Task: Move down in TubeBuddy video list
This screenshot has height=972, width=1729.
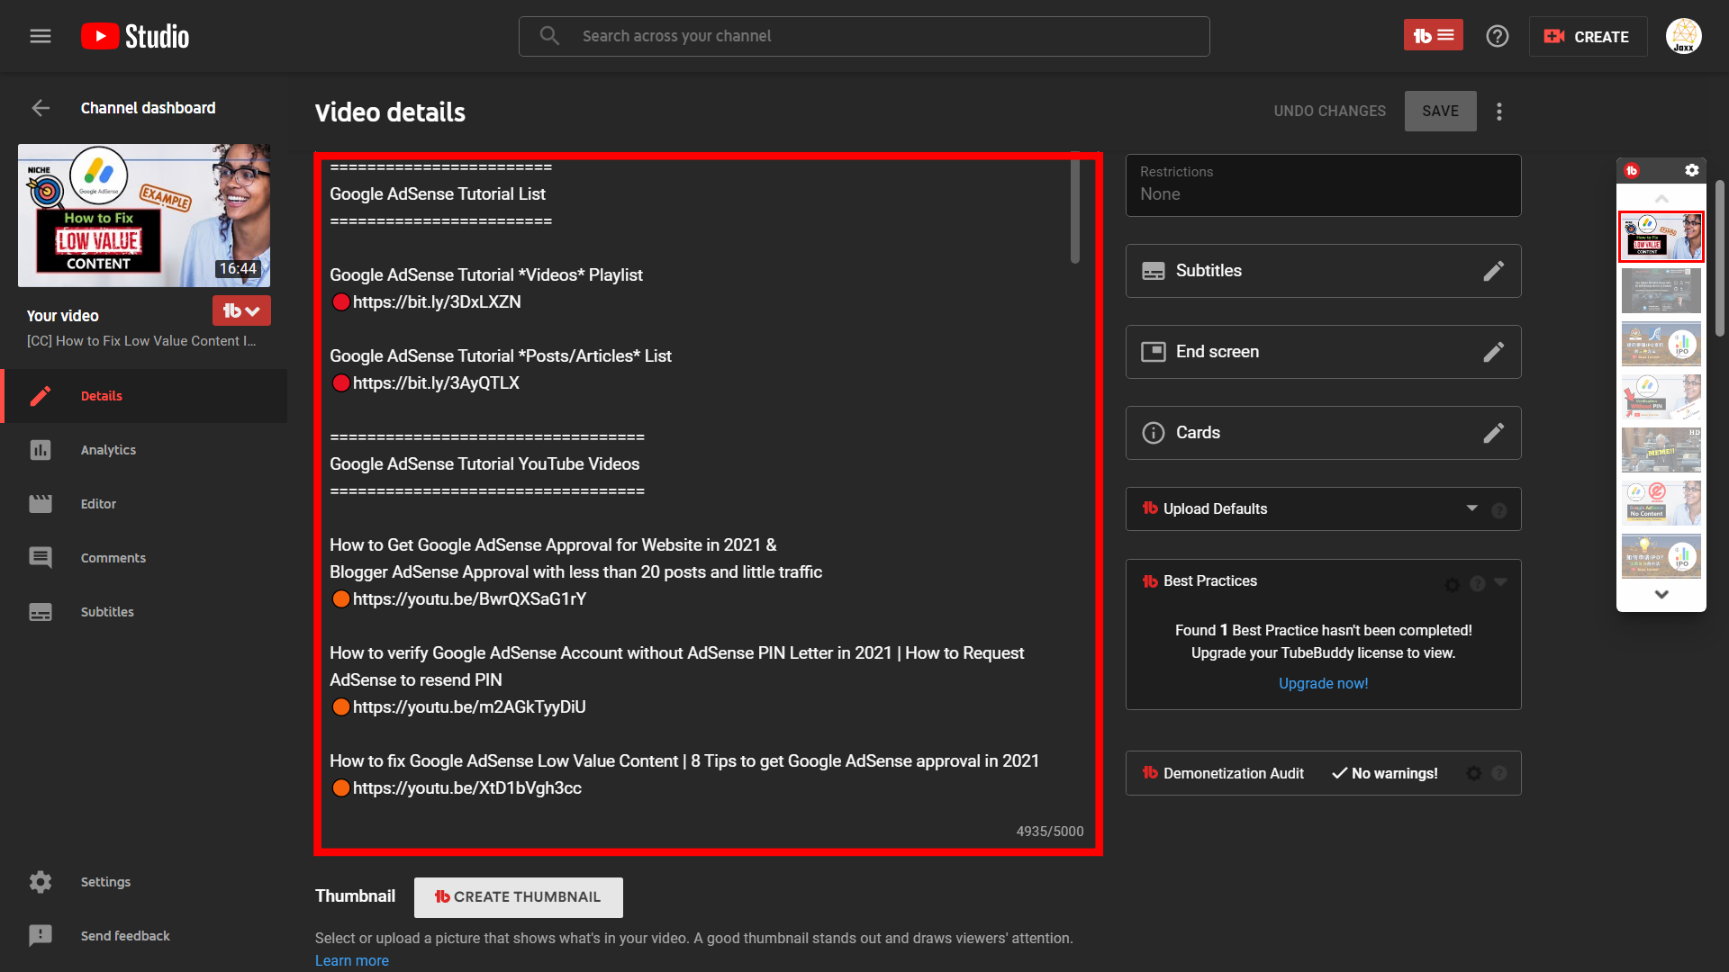Action: point(1661,595)
